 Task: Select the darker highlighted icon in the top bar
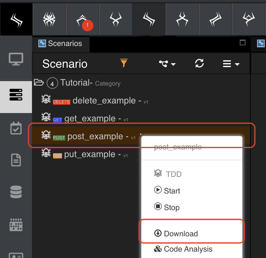click(149, 19)
